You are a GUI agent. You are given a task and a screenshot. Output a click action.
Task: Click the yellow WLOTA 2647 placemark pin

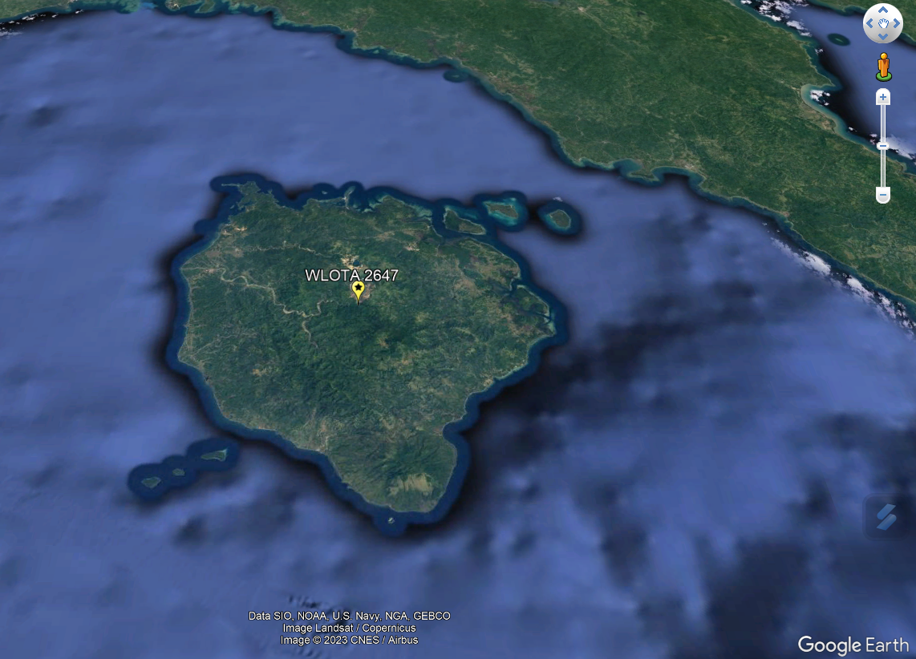pyautogui.click(x=358, y=291)
